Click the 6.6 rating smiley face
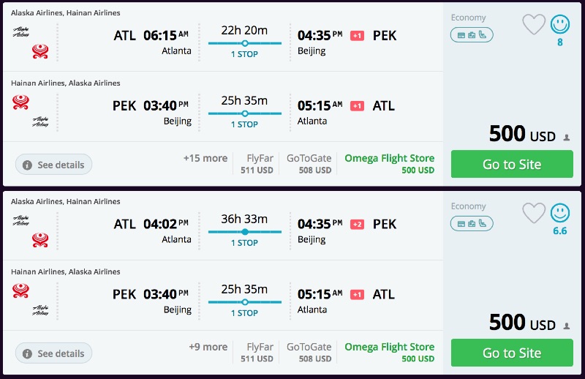 click(x=560, y=214)
